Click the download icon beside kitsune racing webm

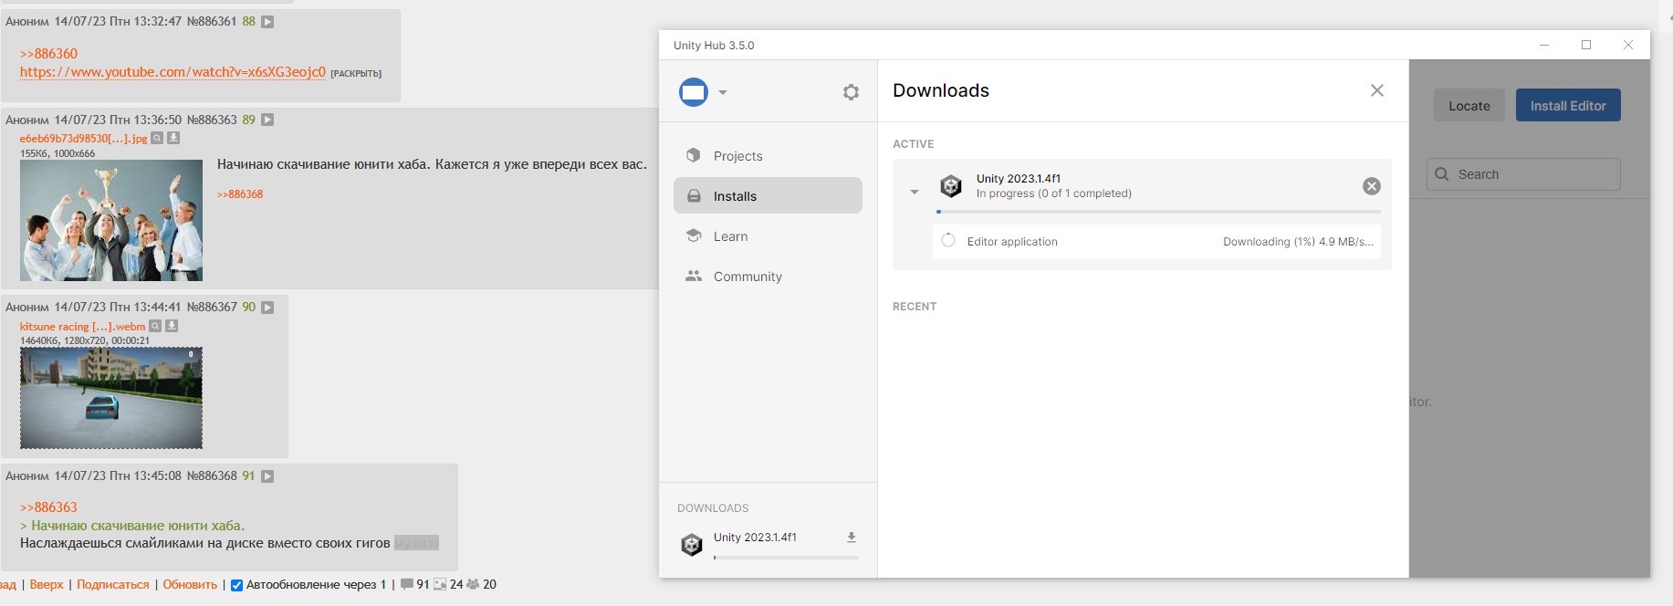171,327
